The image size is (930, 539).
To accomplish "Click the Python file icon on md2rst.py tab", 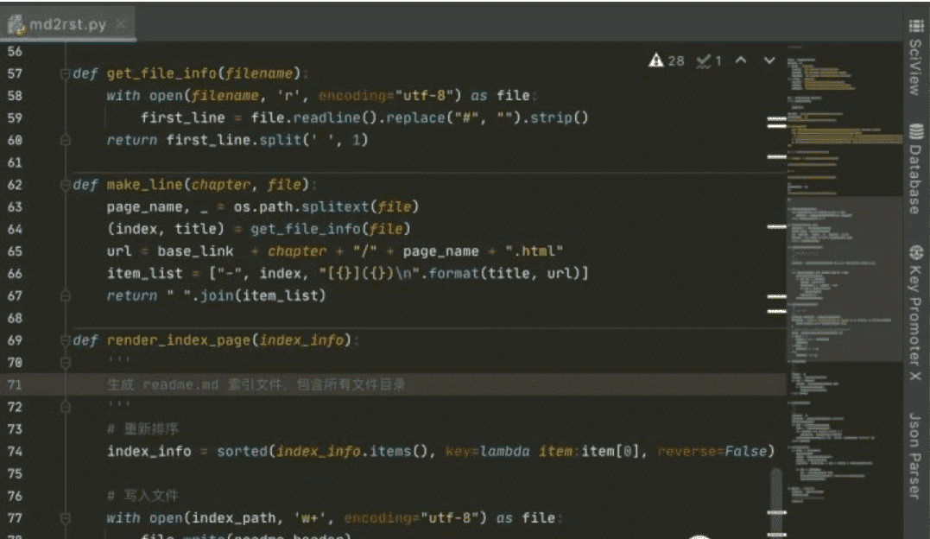I will pos(17,24).
